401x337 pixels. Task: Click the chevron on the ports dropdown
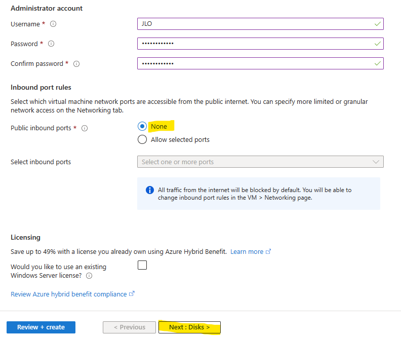pyautogui.click(x=376, y=162)
